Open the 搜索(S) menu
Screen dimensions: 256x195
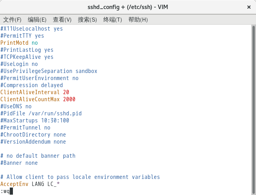click(87, 20)
